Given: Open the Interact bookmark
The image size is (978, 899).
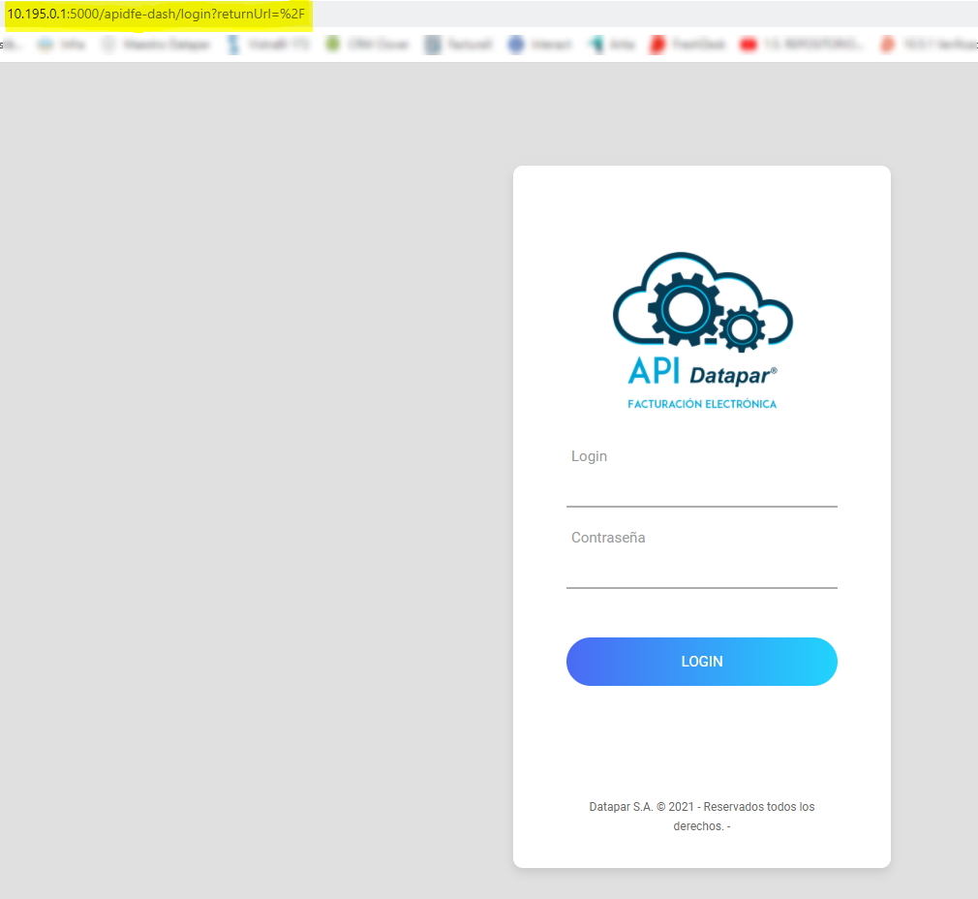Looking at the screenshot, I should click(540, 45).
